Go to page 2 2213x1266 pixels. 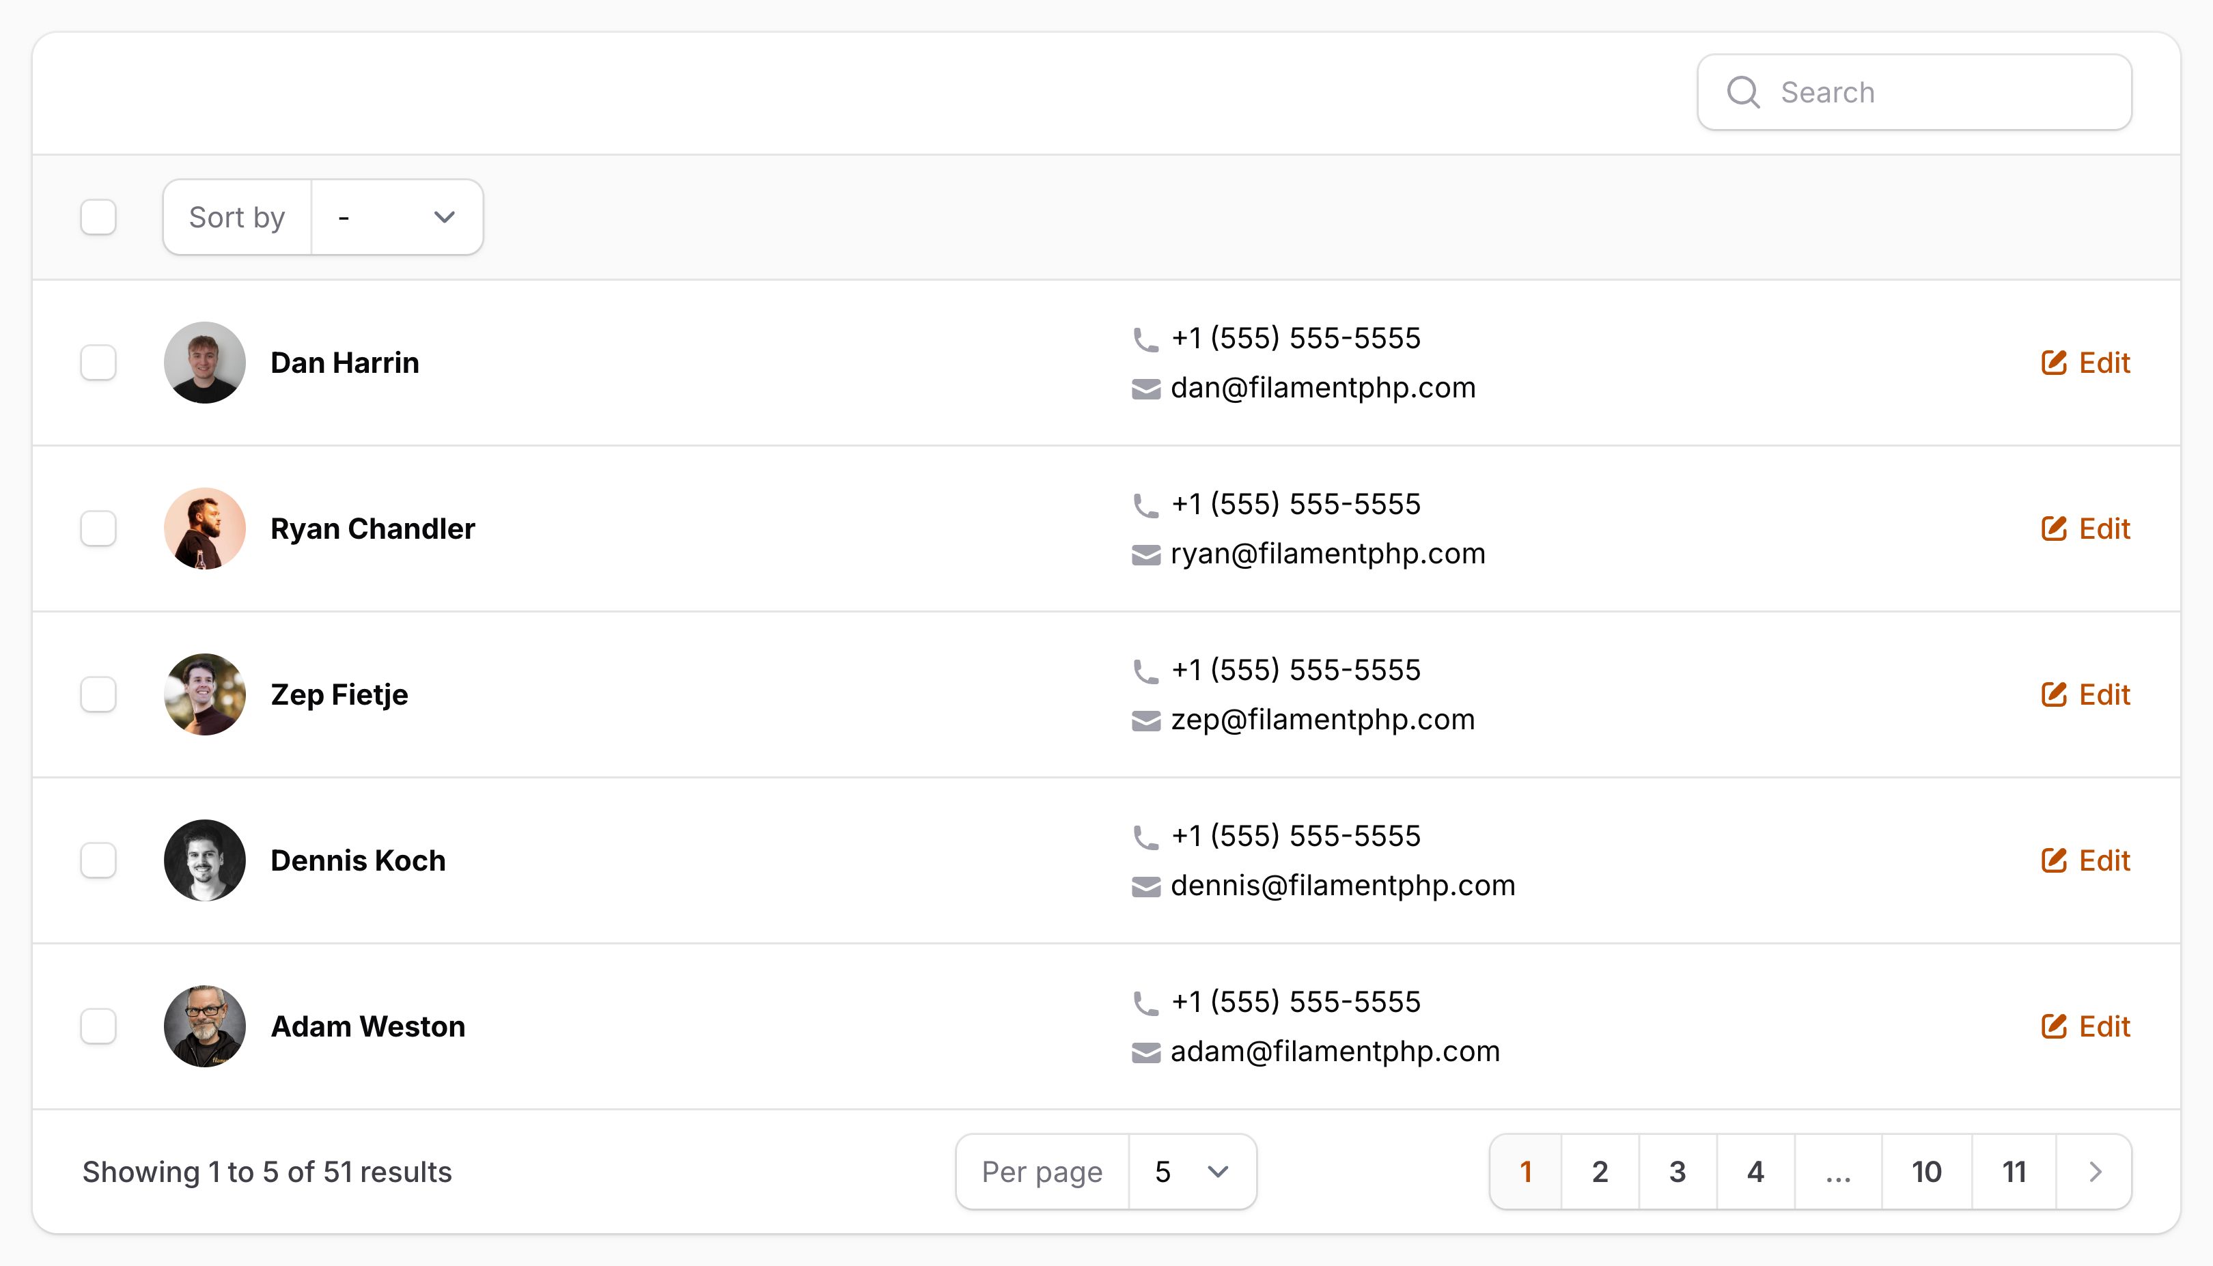pos(1600,1172)
